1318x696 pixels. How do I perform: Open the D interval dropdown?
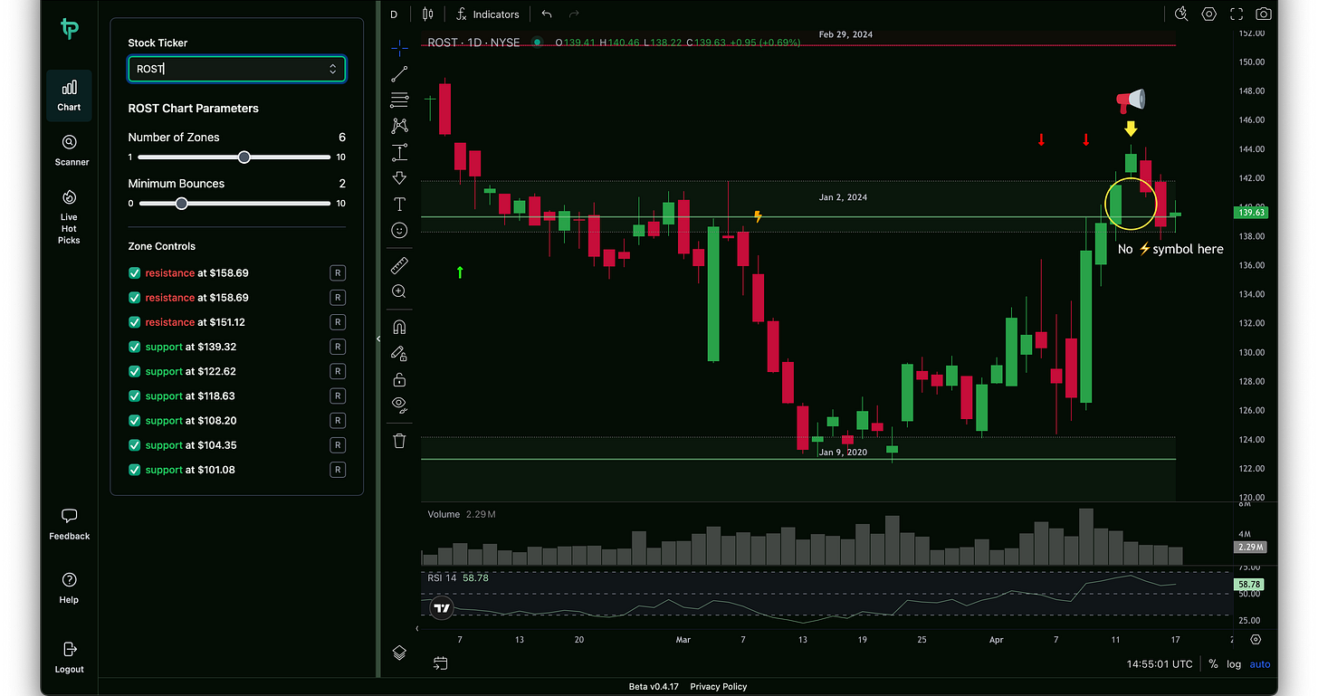(394, 14)
